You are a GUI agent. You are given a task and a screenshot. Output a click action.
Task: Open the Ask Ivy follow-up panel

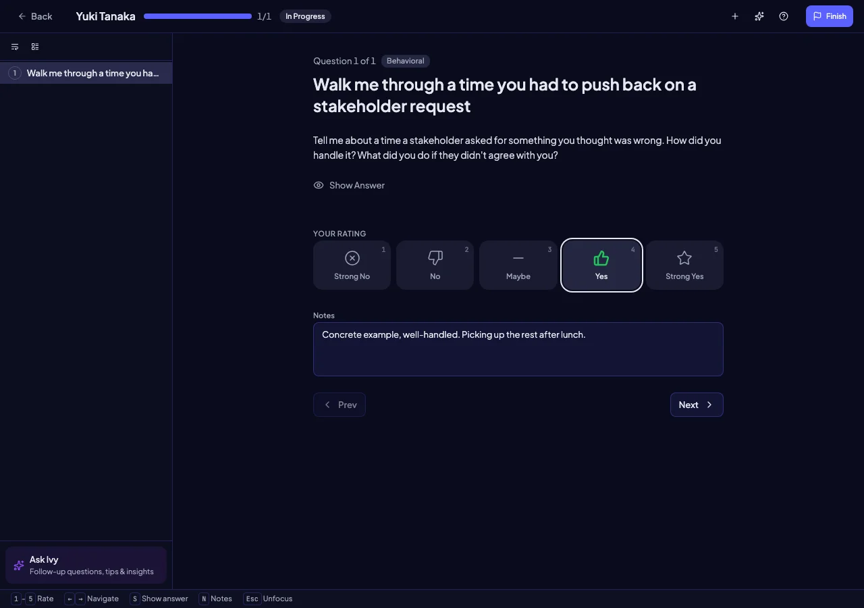[86, 565]
